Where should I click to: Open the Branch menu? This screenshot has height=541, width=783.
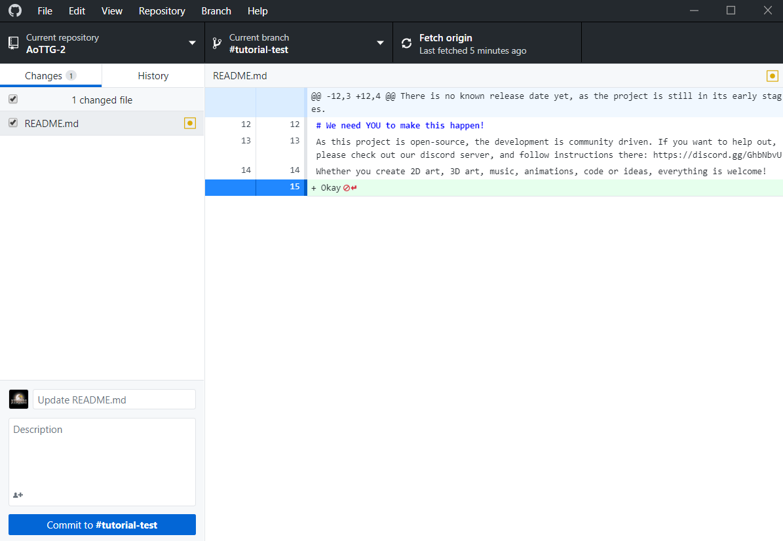pos(216,11)
